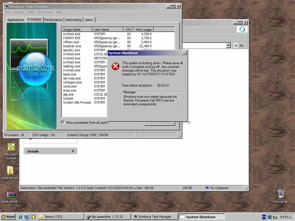The width and height of the screenshot is (295, 221).
Task: Select the System Idle Process row
Action: (85, 103)
